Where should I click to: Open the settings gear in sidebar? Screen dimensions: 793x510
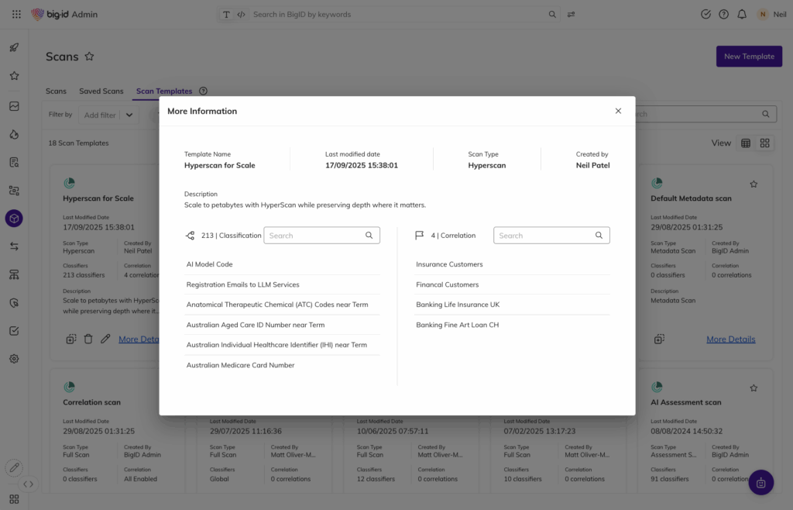tap(14, 359)
